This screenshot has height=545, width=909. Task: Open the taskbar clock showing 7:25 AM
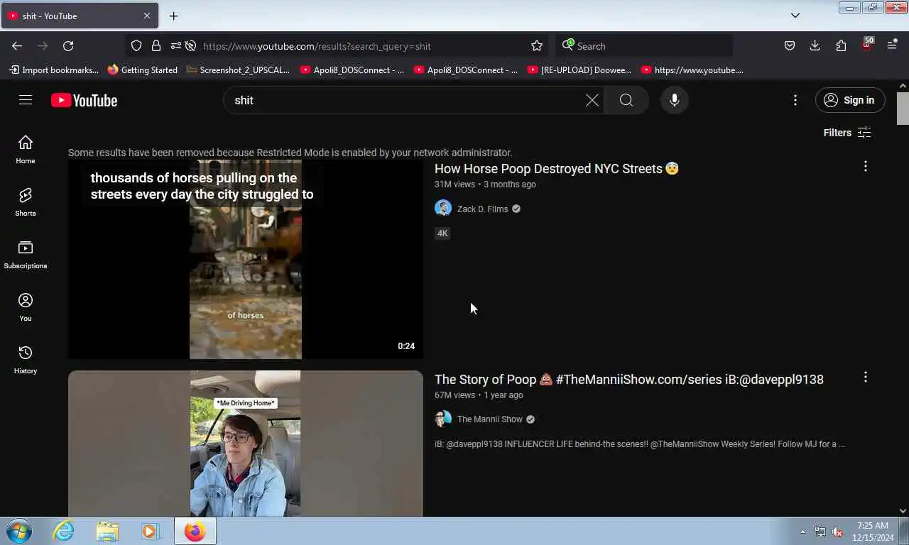[873, 532]
